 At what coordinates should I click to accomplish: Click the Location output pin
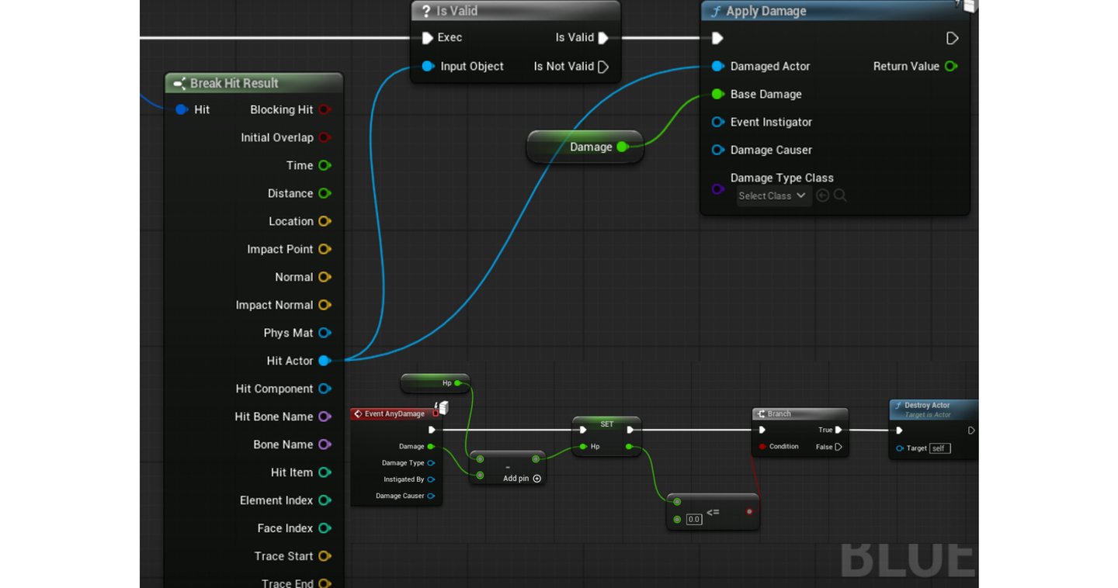pos(325,221)
